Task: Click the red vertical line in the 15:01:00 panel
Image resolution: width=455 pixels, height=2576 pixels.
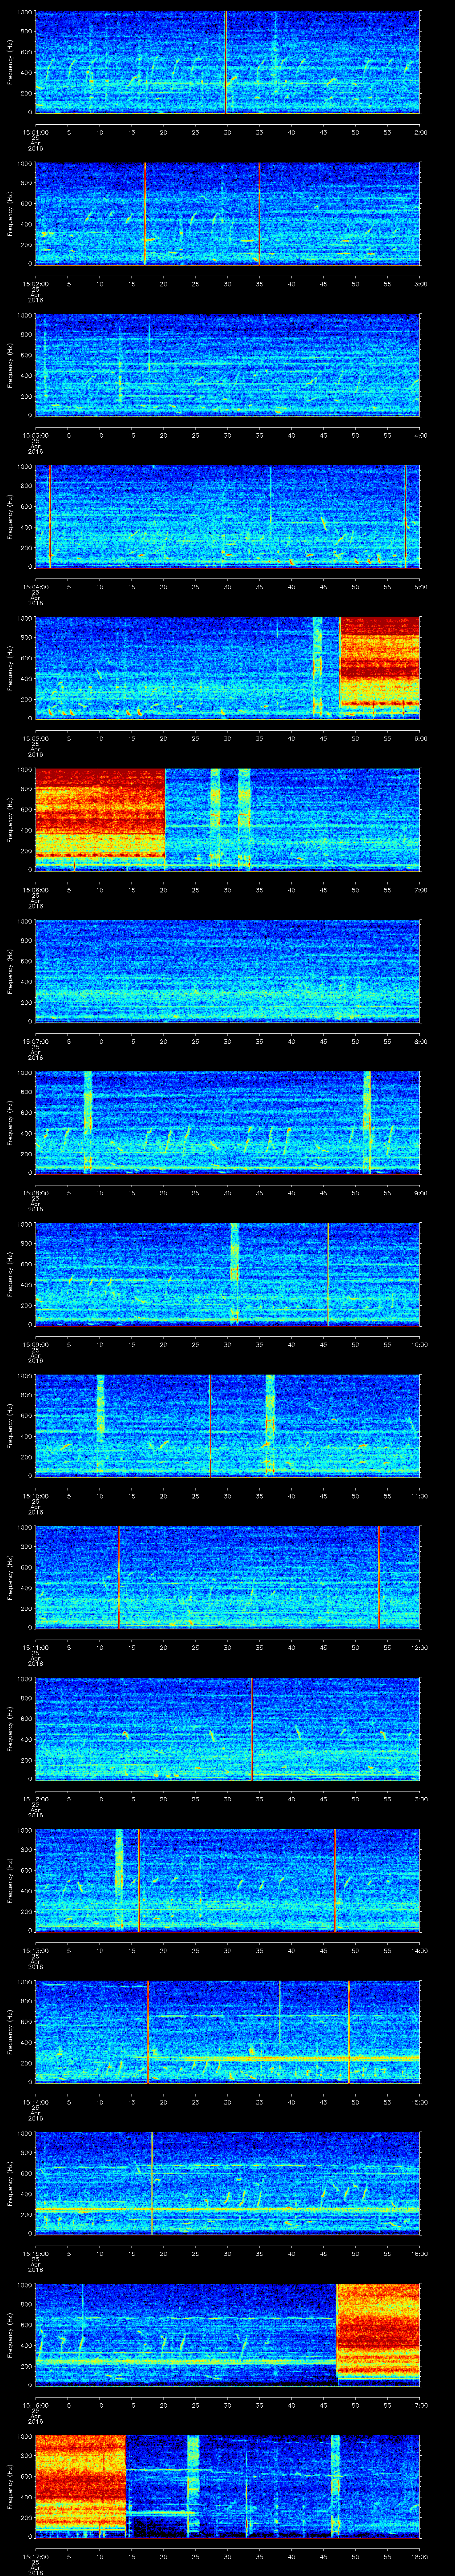Action: [x=226, y=62]
